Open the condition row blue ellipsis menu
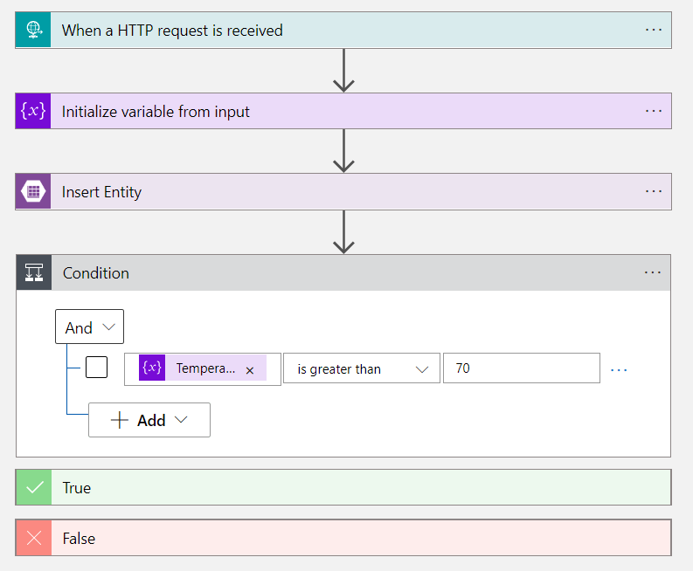The image size is (693, 571). [x=619, y=370]
